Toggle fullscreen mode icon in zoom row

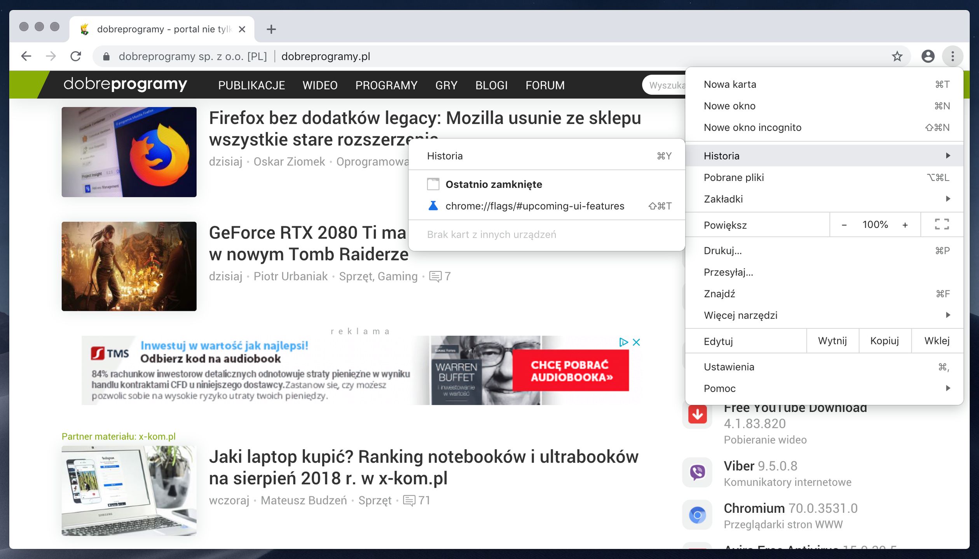coord(941,224)
